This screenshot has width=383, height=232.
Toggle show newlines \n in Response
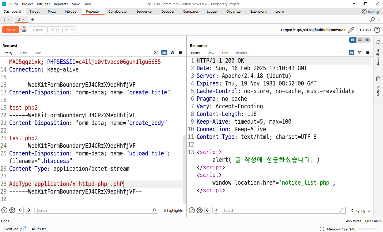click(x=360, y=52)
